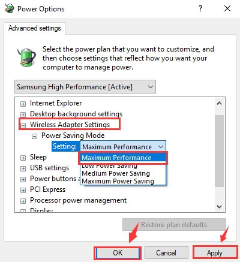The height and width of the screenshot is (262, 240).
Task: Choose Maximum Power Saving option
Action: 118,181
